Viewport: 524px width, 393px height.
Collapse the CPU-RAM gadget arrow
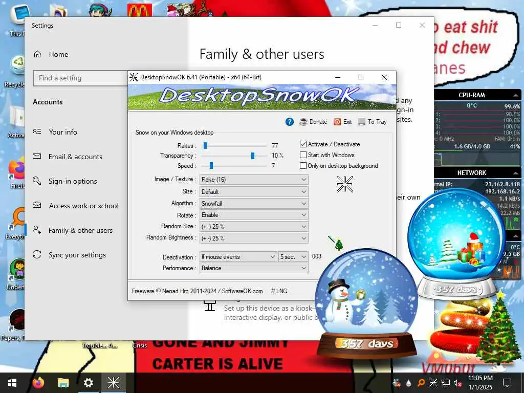click(515, 95)
